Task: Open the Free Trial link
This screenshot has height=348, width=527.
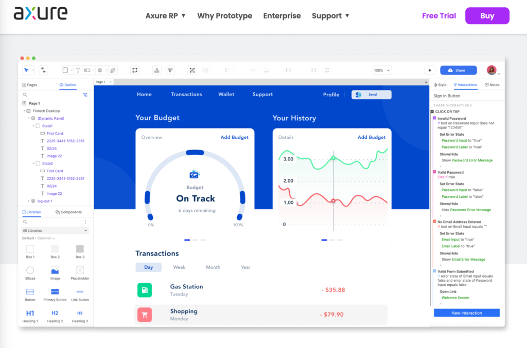Action: [x=439, y=16]
